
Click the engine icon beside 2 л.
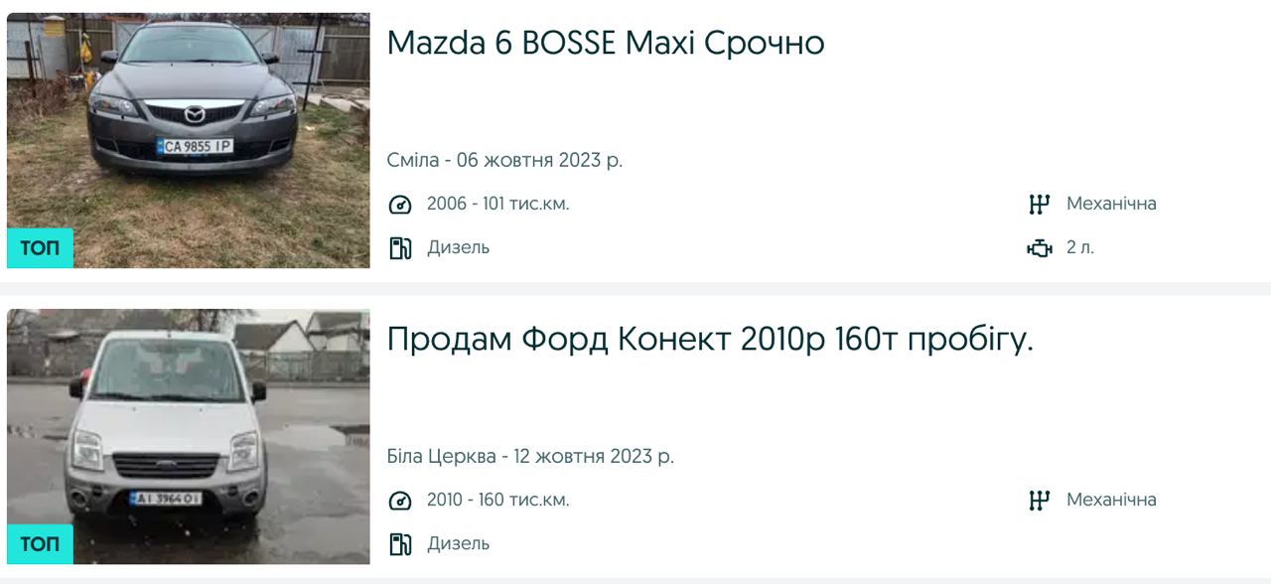point(1039,247)
